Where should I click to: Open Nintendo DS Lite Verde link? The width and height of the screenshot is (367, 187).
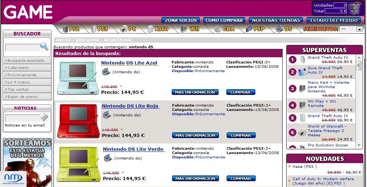click(133, 149)
